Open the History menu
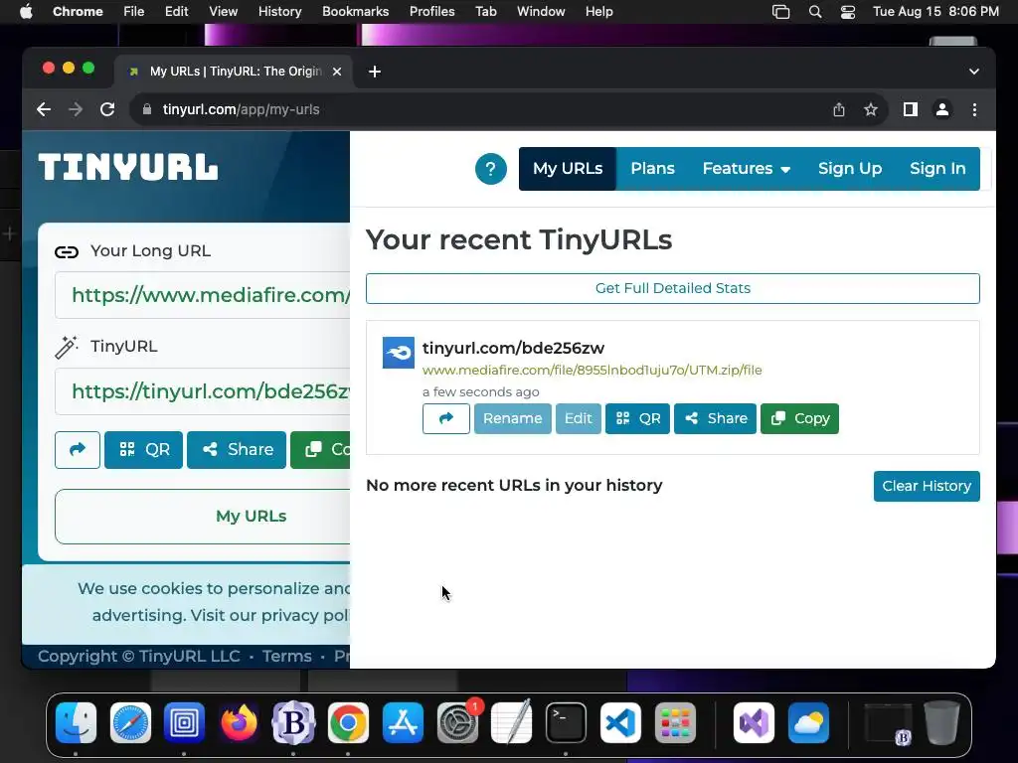The image size is (1018, 763). pyautogui.click(x=279, y=12)
